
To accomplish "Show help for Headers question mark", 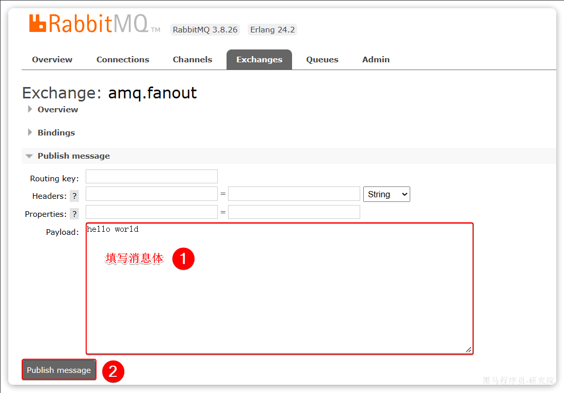I will pos(74,196).
